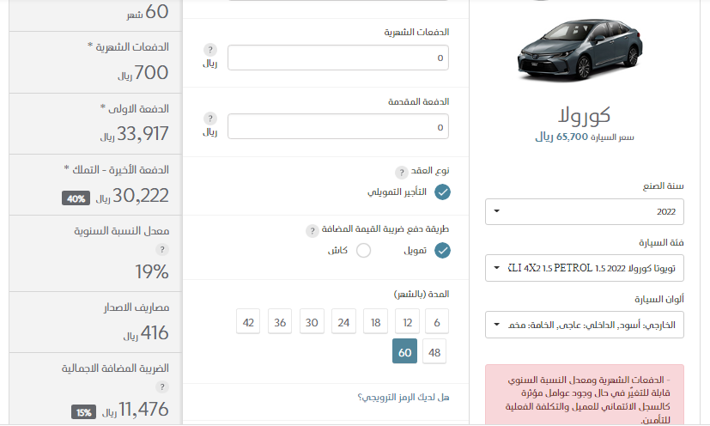Open help tooltip for نوع العقد
The image size is (710, 426).
[401, 173]
